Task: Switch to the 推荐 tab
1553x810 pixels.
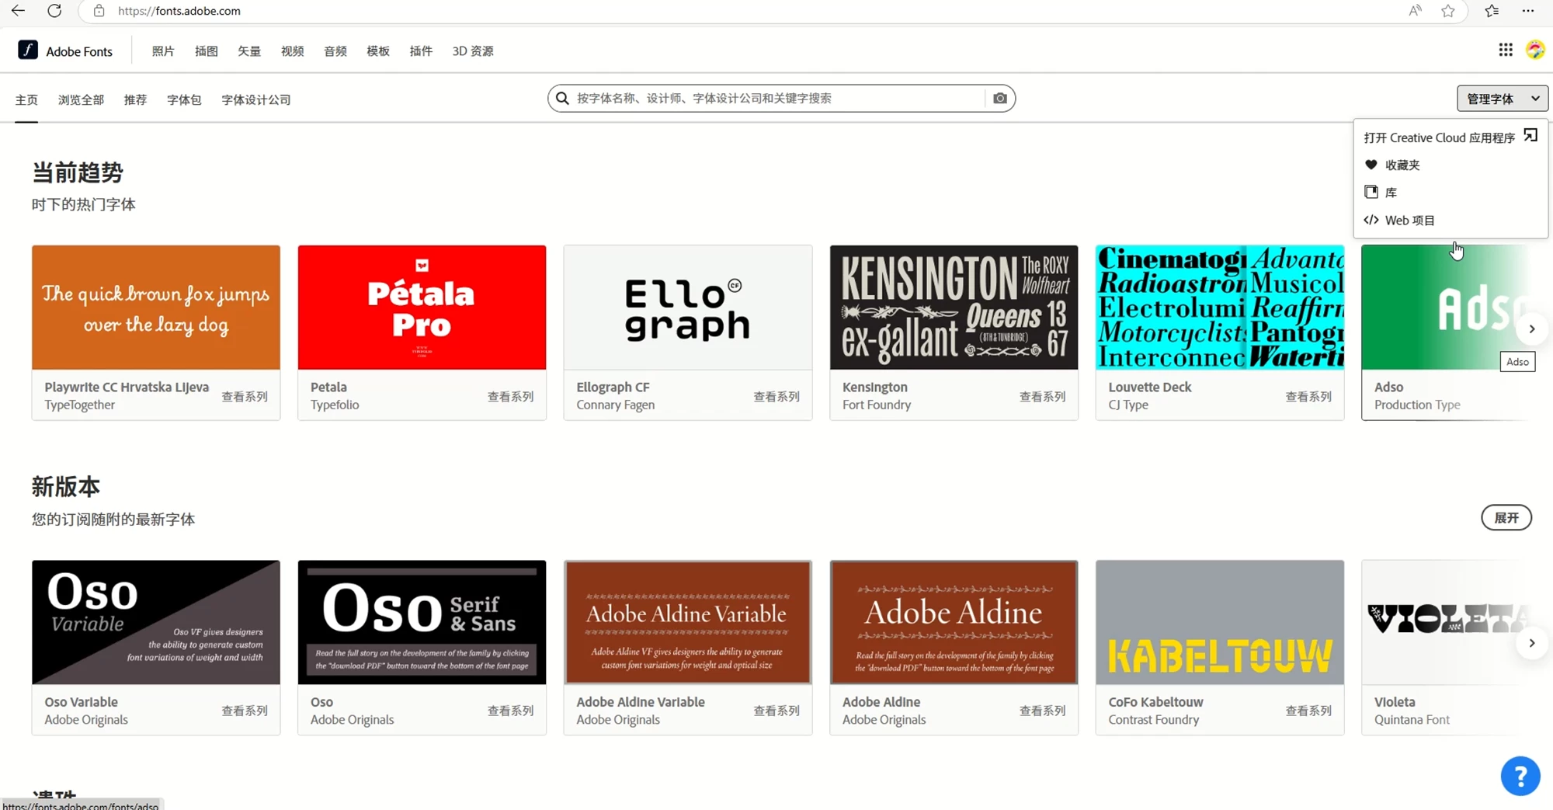Action: pyautogui.click(x=135, y=100)
